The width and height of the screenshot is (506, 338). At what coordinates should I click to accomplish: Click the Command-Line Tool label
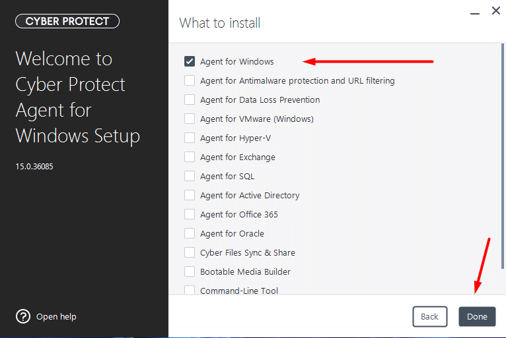point(239,291)
